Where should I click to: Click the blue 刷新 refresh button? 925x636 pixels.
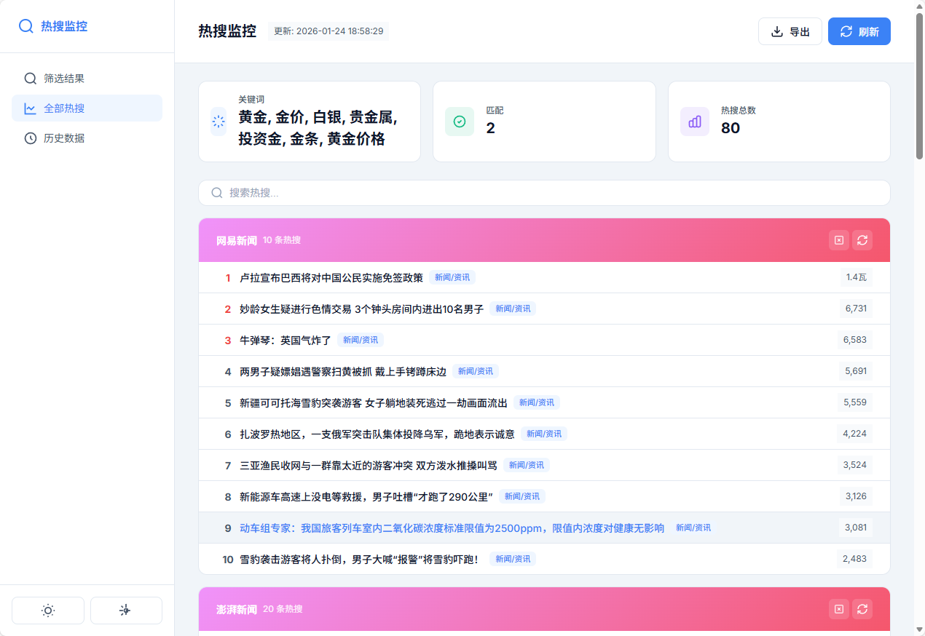pyautogui.click(x=859, y=31)
